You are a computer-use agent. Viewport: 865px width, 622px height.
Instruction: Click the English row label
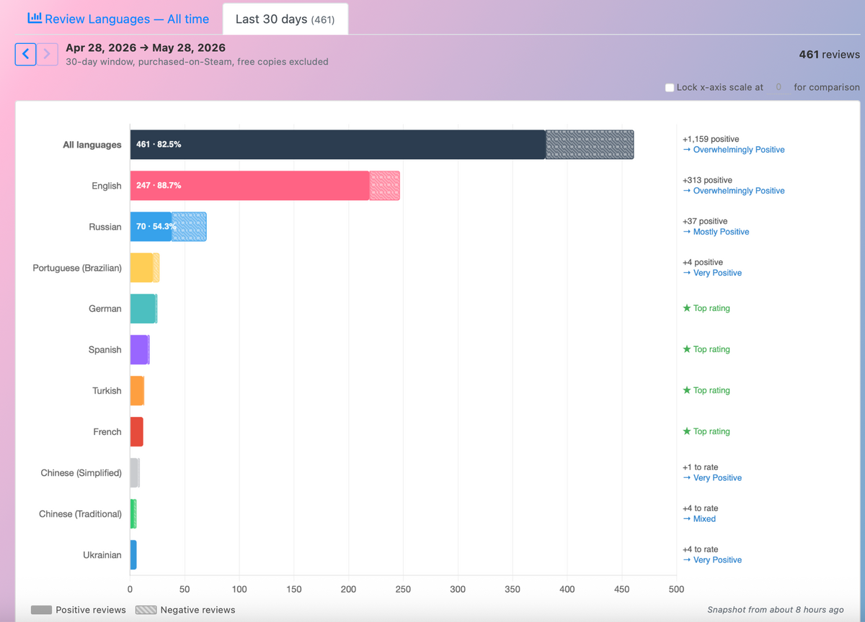(107, 186)
